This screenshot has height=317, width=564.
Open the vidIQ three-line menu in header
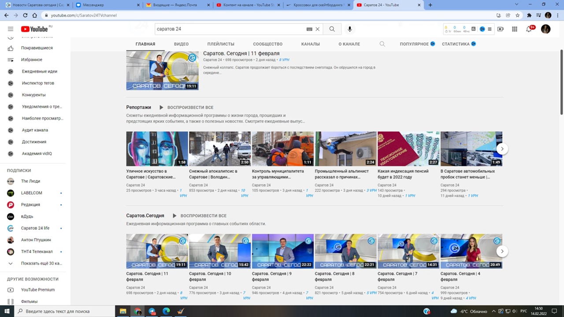(490, 29)
